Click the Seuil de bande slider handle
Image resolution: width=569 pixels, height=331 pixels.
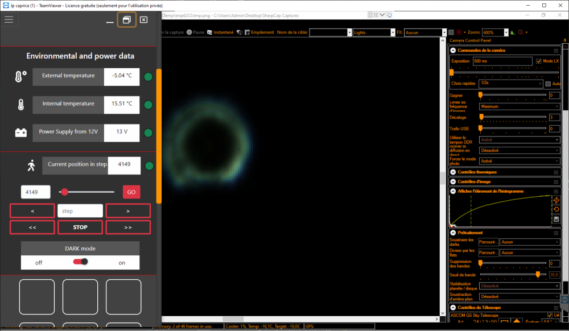click(x=538, y=275)
